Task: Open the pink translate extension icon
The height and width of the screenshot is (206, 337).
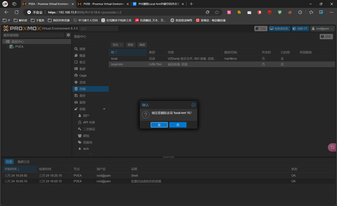Action: pos(229,12)
